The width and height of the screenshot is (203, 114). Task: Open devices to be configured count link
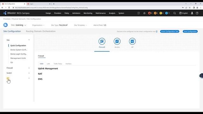[157, 31]
